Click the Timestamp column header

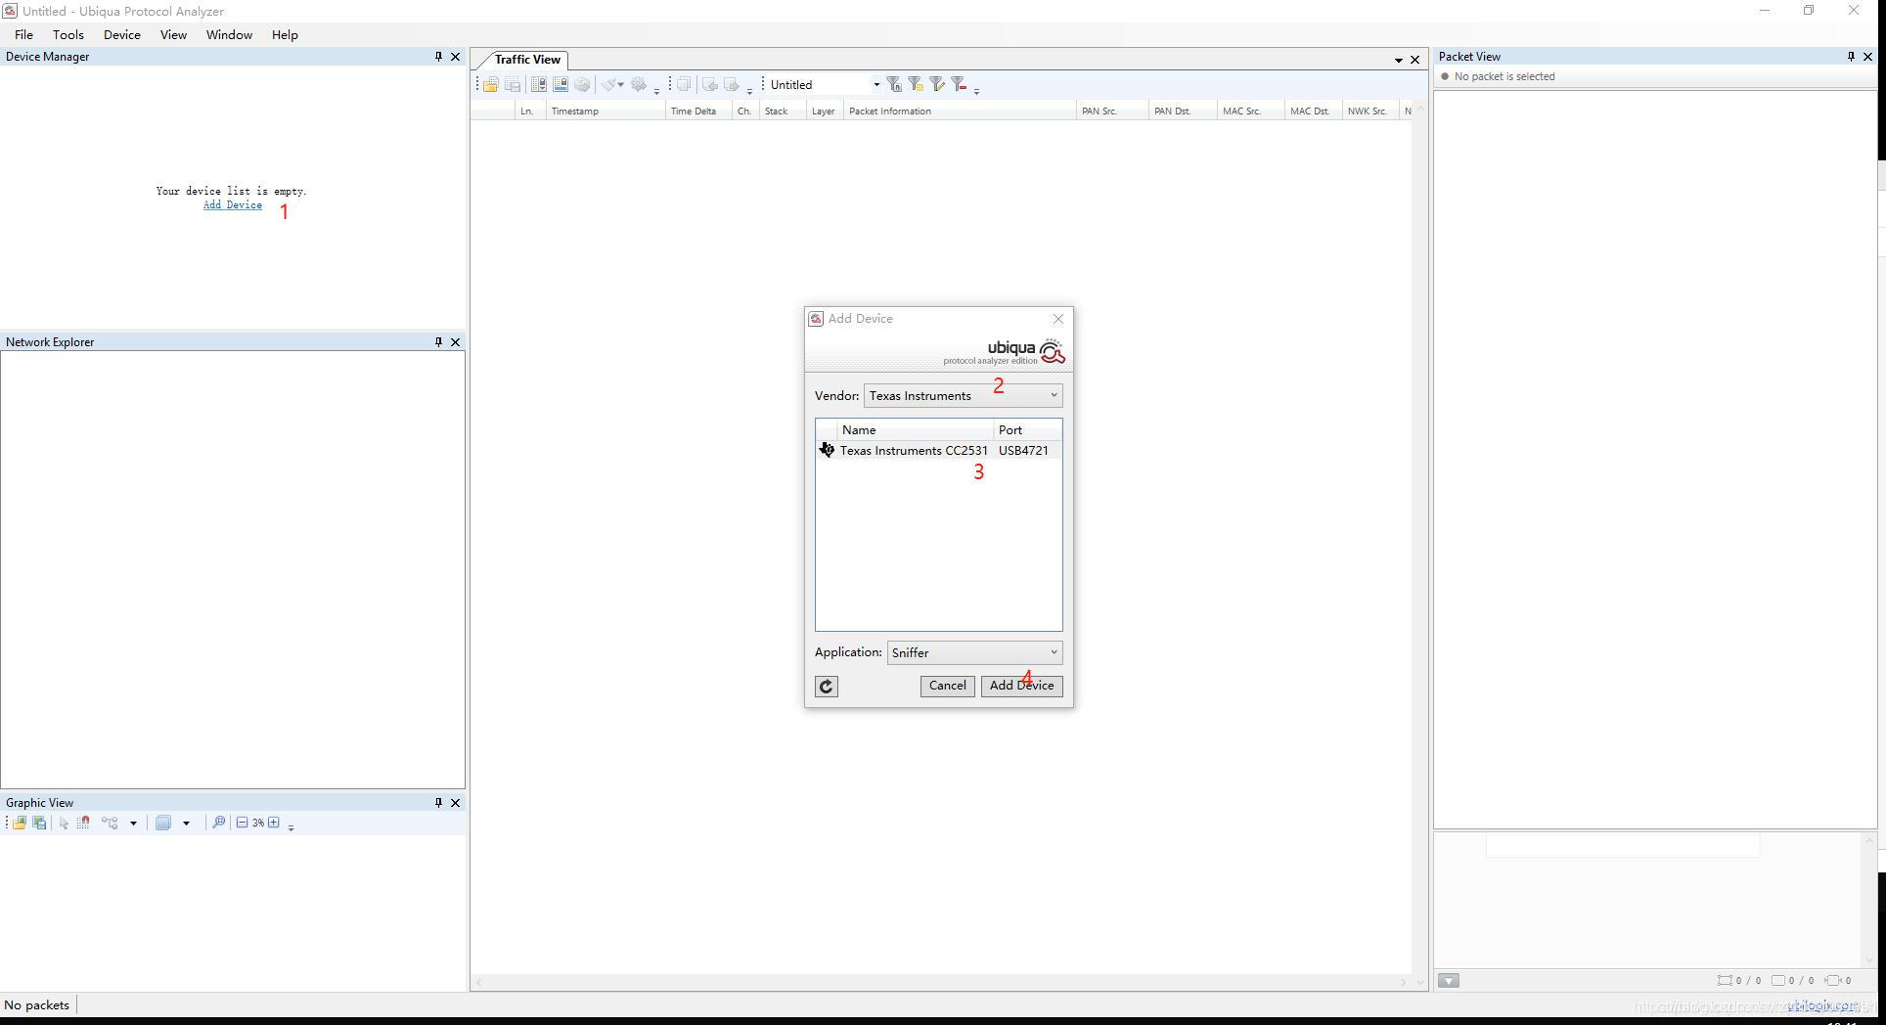coord(606,111)
